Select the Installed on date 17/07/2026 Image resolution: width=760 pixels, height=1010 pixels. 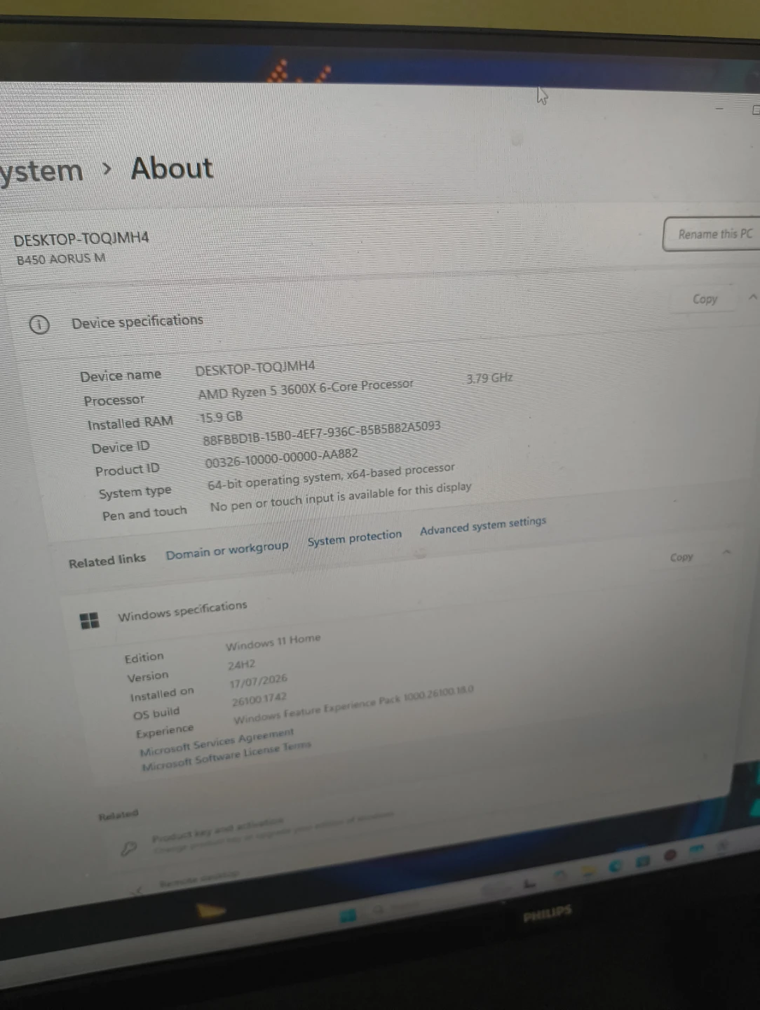click(x=258, y=681)
